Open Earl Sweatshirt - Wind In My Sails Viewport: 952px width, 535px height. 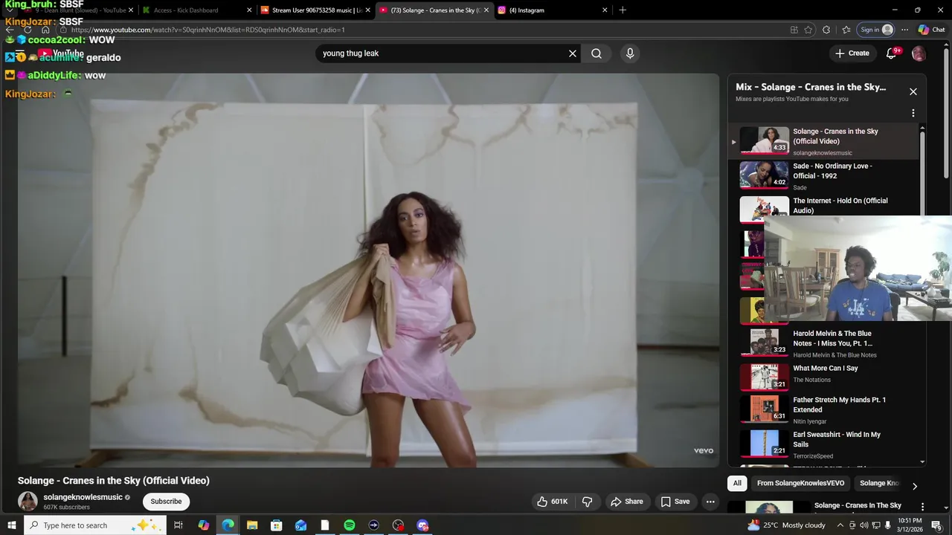[824, 444]
